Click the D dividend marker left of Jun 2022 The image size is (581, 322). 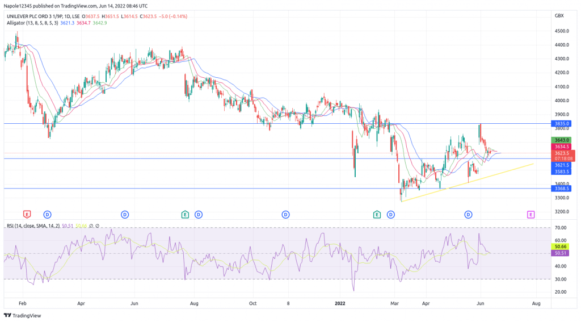[x=468, y=215]
